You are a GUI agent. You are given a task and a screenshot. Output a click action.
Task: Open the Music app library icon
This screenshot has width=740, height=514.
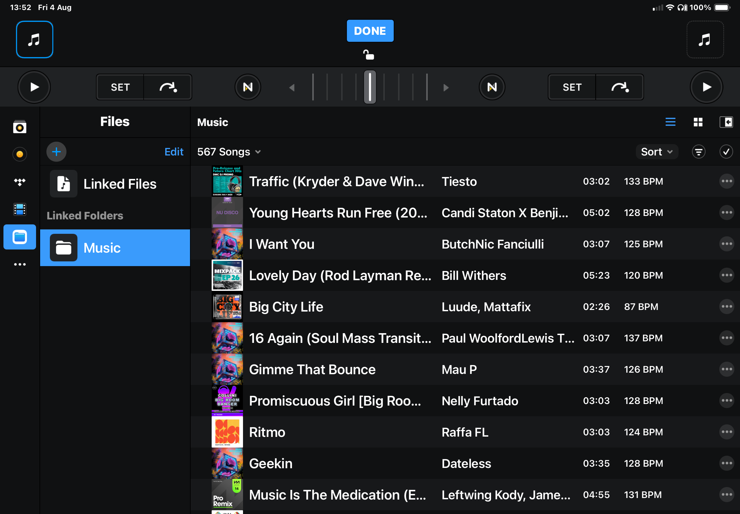(20, 127)
